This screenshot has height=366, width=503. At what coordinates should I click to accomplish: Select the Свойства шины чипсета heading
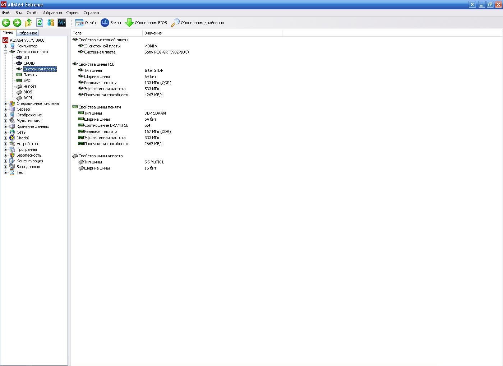101,156
